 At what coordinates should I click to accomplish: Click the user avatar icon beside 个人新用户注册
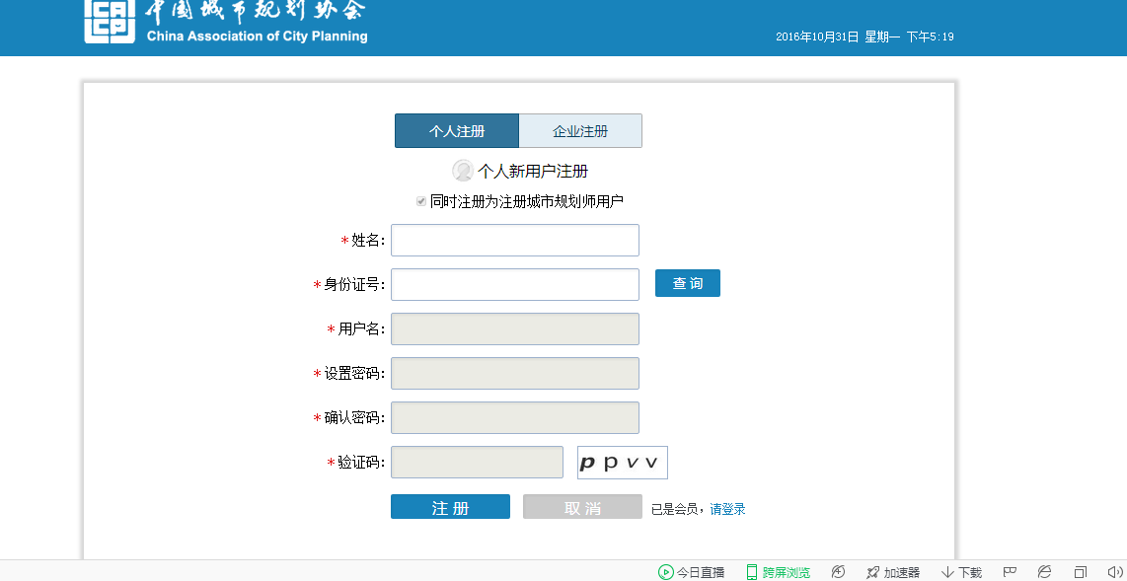(462, 171)
